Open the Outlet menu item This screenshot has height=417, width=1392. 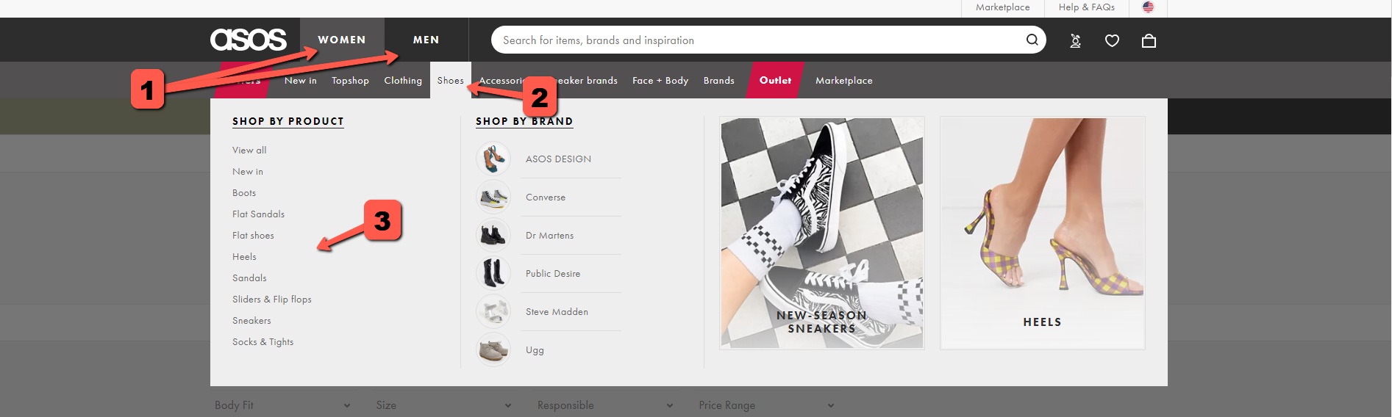coord(776,80)
